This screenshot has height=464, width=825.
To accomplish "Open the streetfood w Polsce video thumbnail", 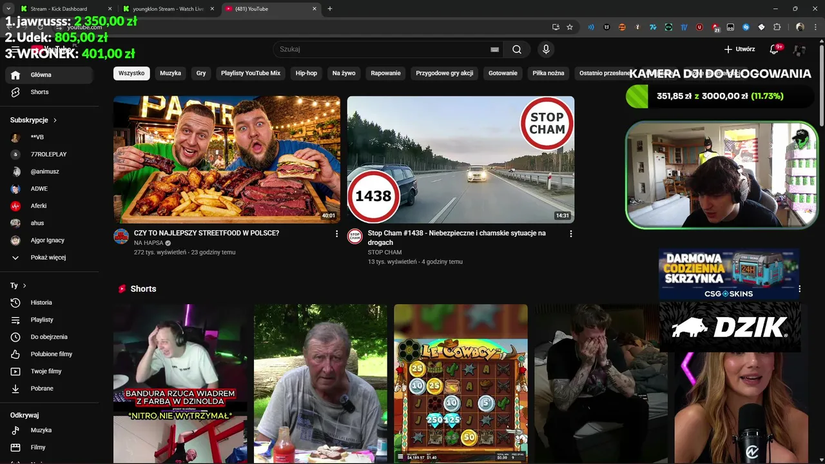I will 227,160.
